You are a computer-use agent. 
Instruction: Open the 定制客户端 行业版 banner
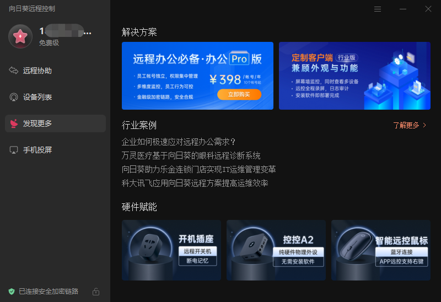pyautogui.click(x=354, y=76)
